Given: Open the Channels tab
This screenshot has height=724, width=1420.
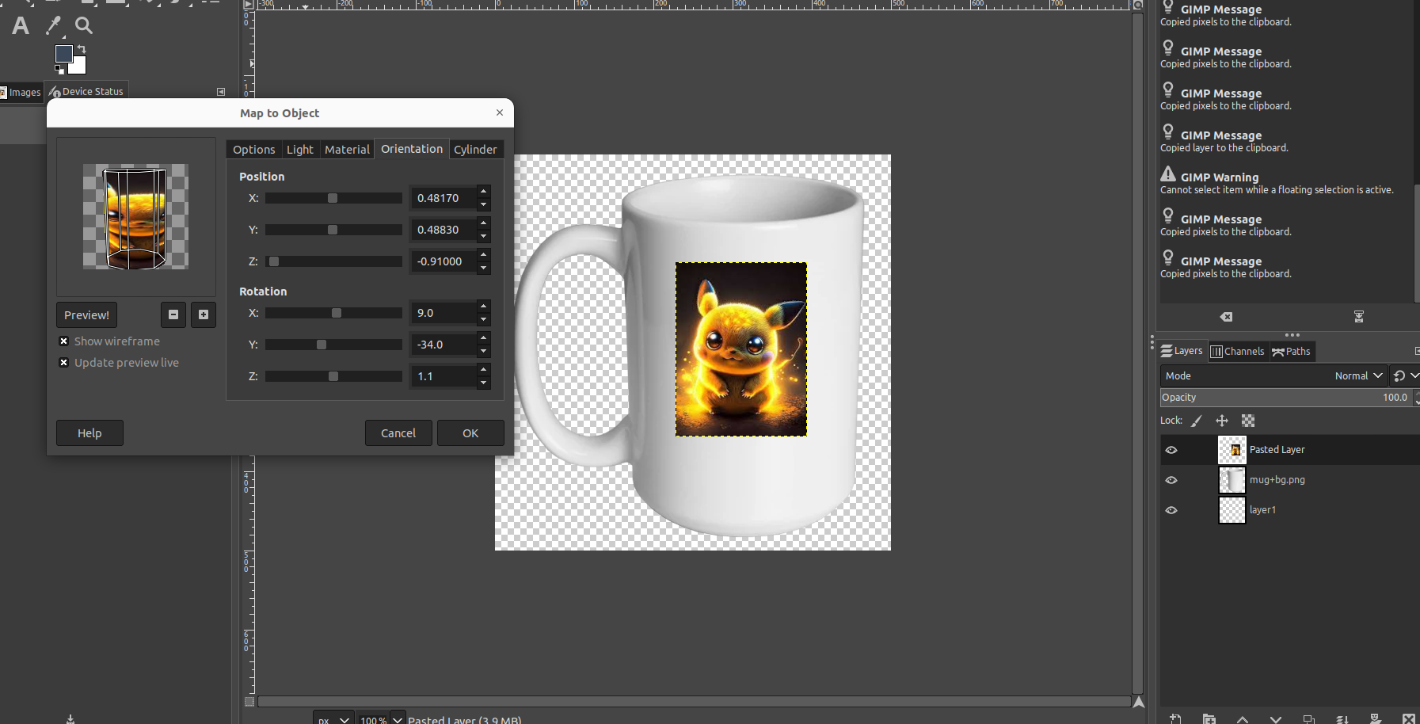Looking at the screenshot, I should 1237,352.
